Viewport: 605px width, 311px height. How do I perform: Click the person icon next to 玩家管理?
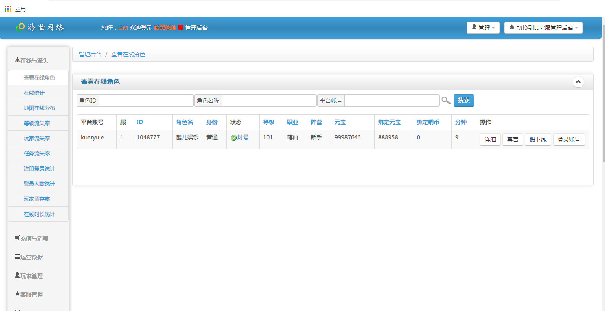(17, 275)
